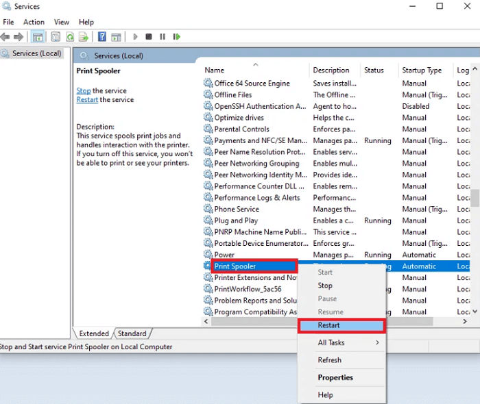Click the vertical scrollbar down arrow

475,312
